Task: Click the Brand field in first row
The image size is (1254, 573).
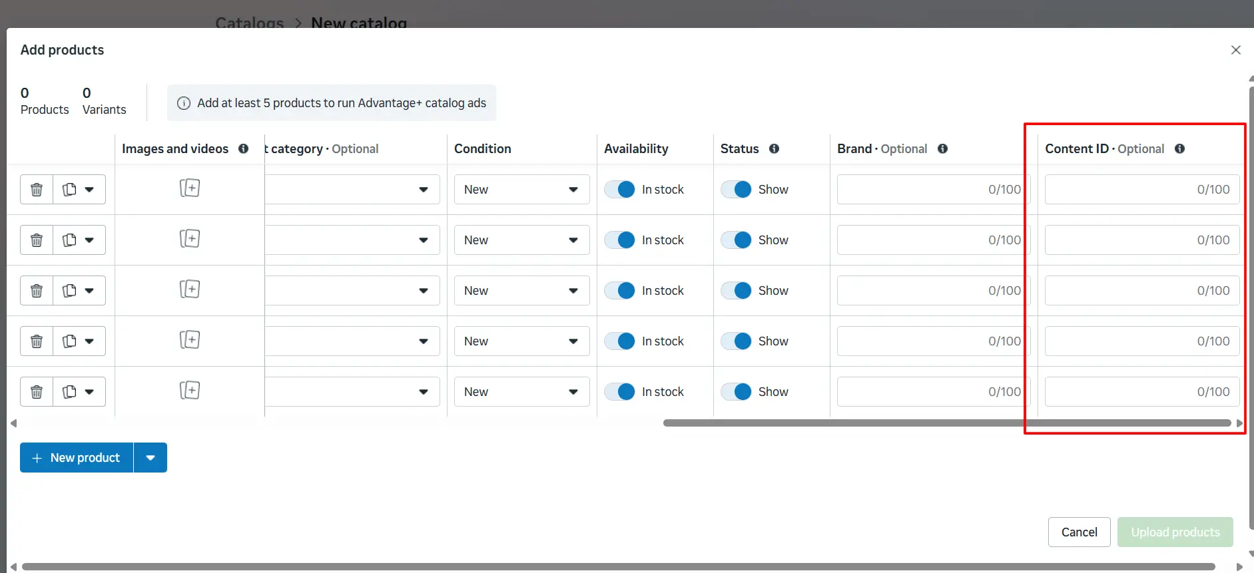Action: click(934, 190)
